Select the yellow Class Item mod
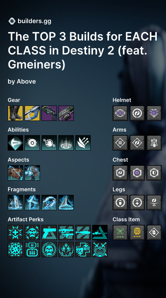The width and height of the screenshot is (166, 298). tap(137, 233)
